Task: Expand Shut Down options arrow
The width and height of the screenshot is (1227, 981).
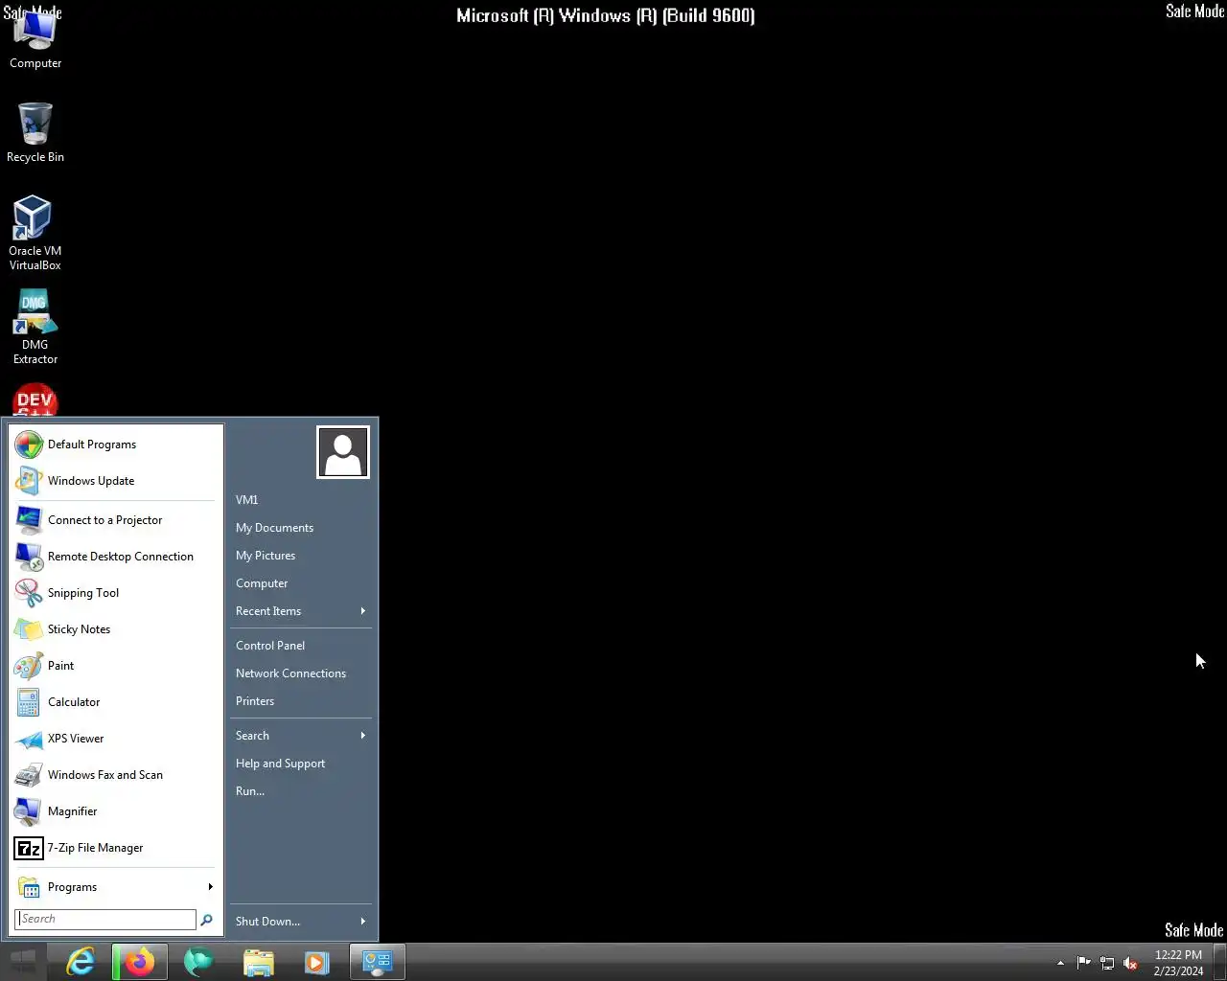Action: (x=363, y=922)
